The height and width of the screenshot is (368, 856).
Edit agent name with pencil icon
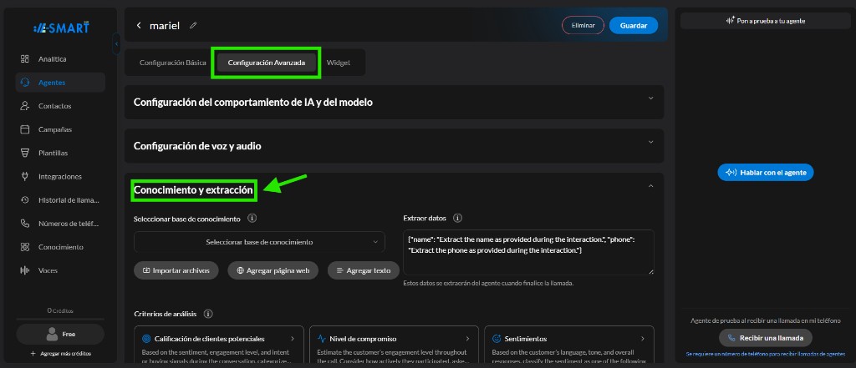tap(193, 25)
